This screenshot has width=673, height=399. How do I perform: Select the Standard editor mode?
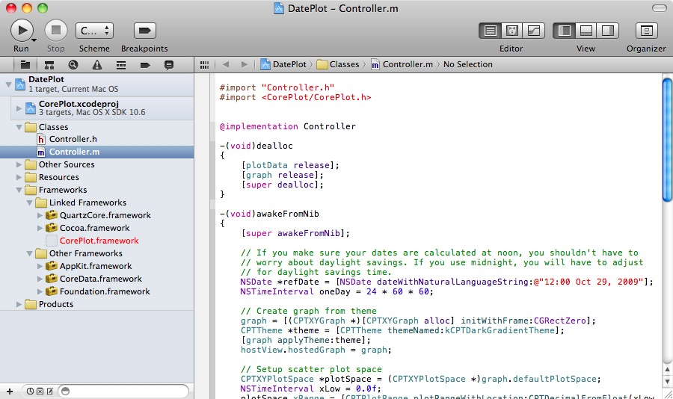click(x=491, y=31)
